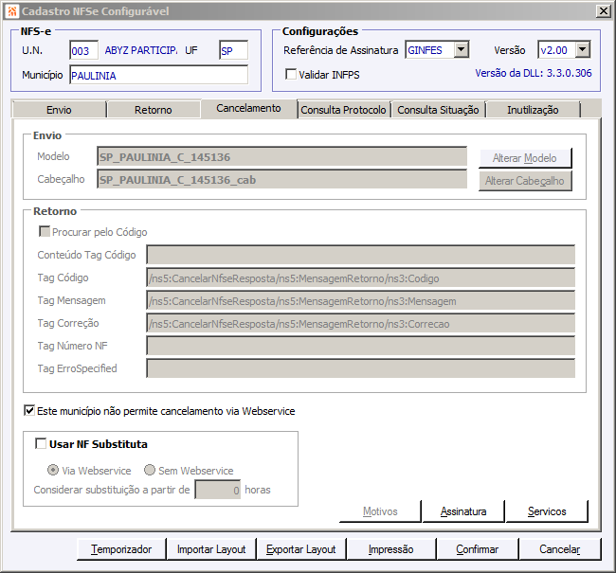616x573 pixels.
Task: Switch to the Envio tab
Action: point(60,110)
